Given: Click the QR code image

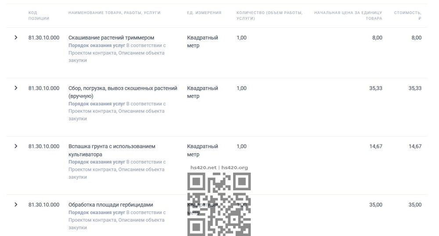Looking at the screenshot, I should (x=219, y=204).
